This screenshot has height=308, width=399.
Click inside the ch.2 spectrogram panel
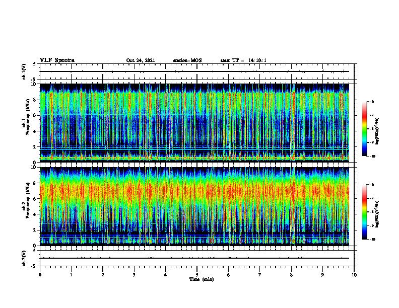coord(194,206)
